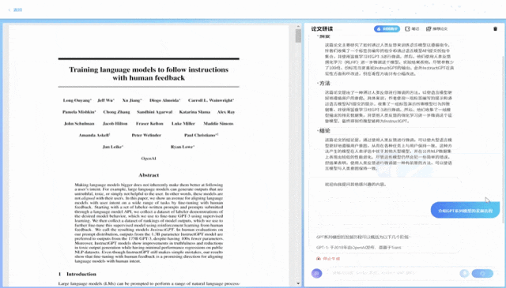
Task: Click the PDF scrollbar up arrow
Action: (298, 26)
